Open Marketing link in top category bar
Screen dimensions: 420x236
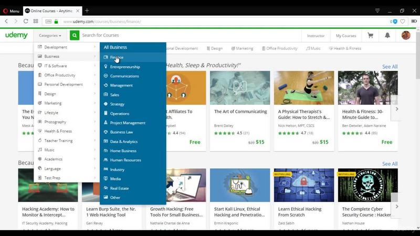[242, 48]
